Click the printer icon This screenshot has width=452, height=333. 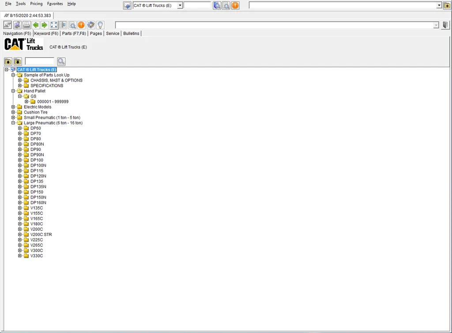click(x=26, y=25)
